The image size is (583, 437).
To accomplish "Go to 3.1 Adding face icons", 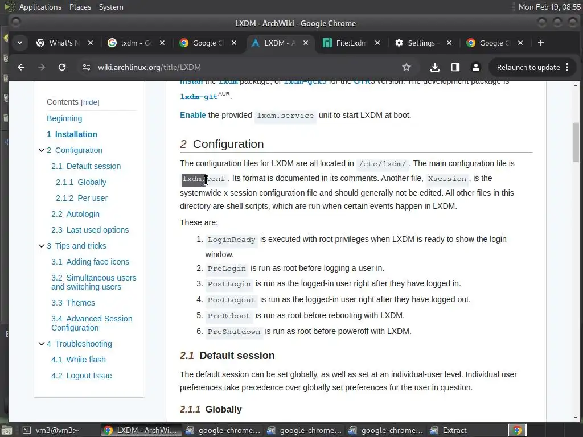I will [x=91, y=262].
